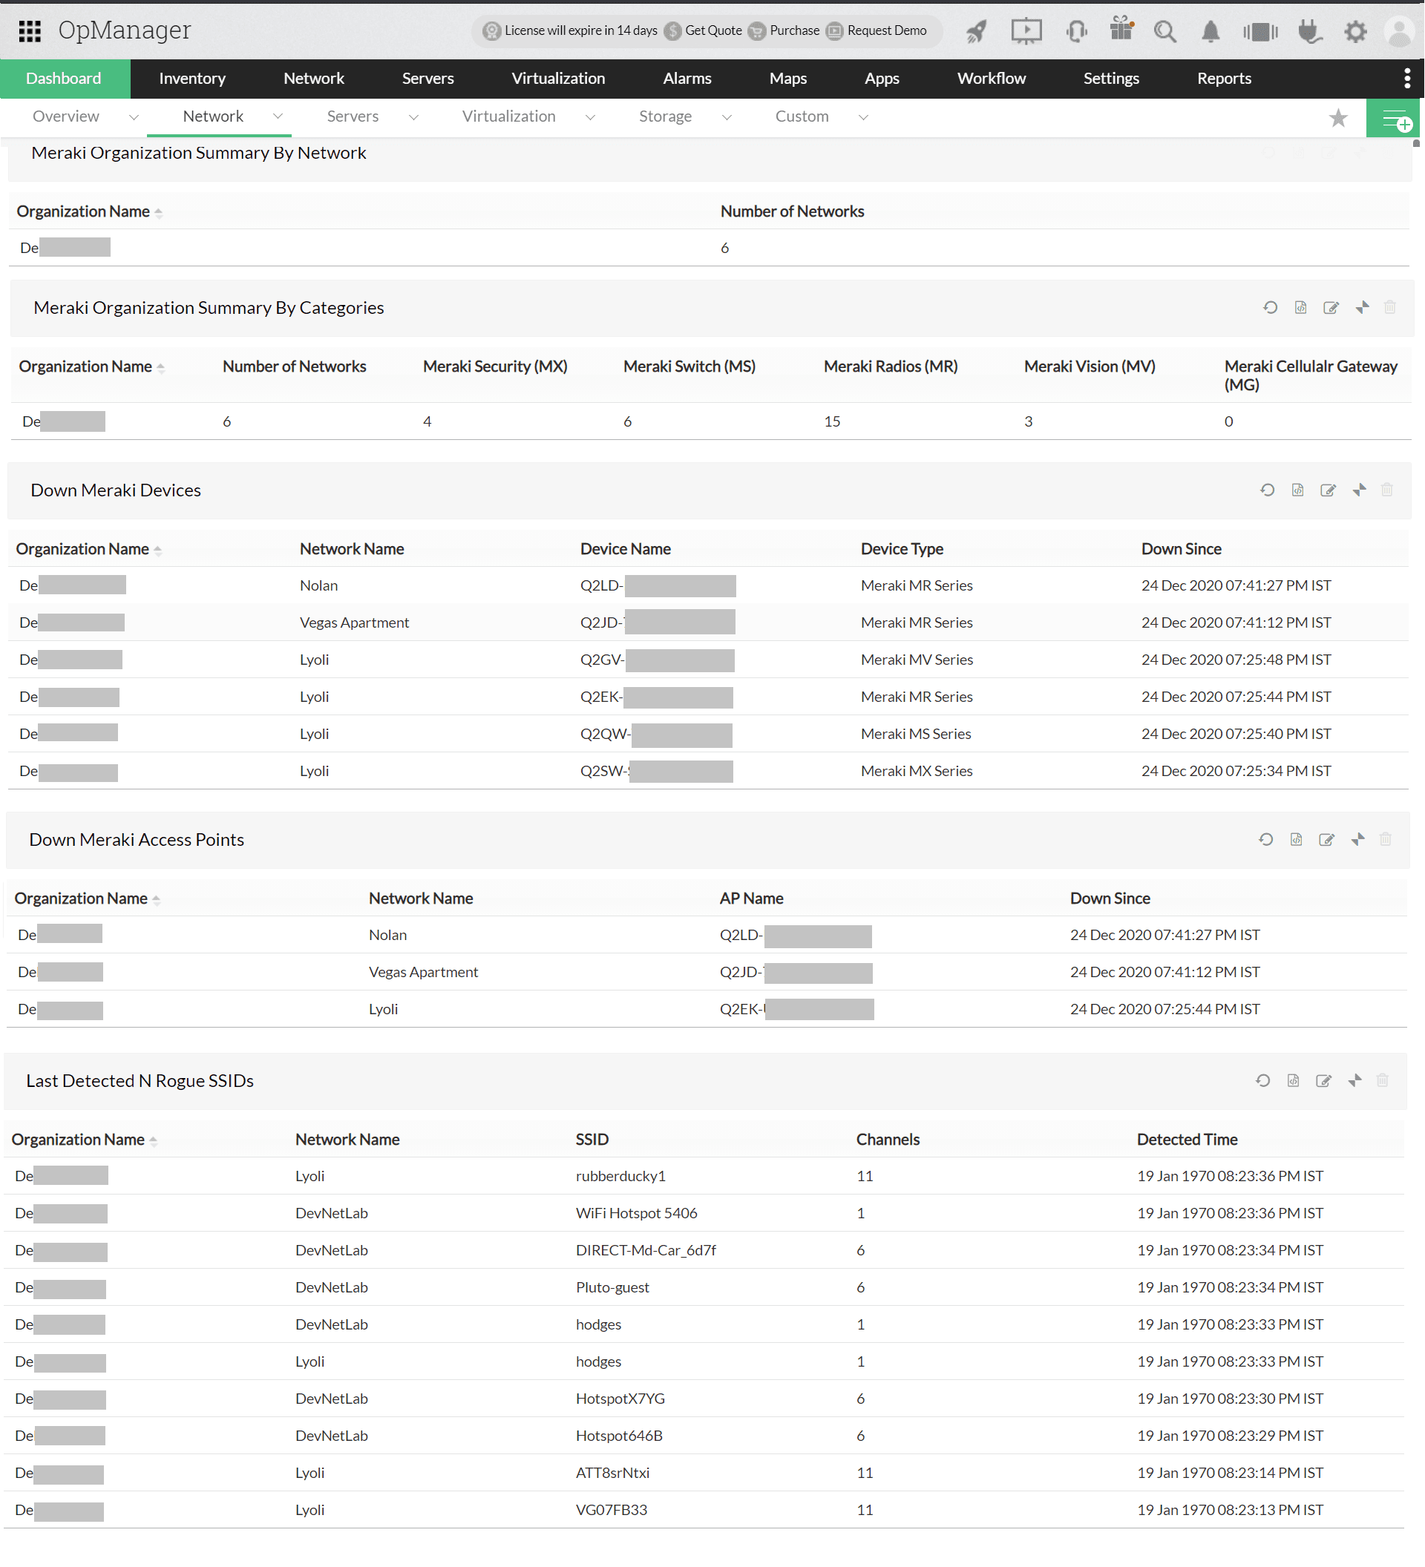1425x1567 pixels.
Task: Click the power plug icon in header
Action: click(1310, 32)
